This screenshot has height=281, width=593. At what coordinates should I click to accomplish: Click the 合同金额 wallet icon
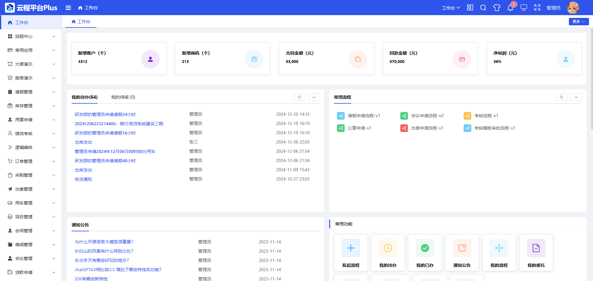tap(358, 59)
